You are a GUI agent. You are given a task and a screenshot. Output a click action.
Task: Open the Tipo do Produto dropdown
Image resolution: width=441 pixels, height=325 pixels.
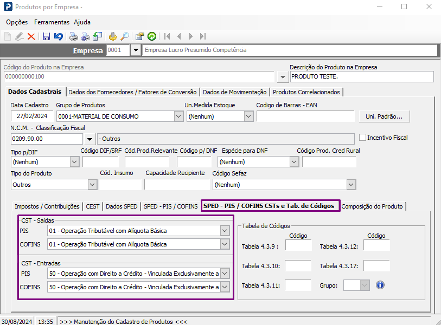(x=92, y=185)
